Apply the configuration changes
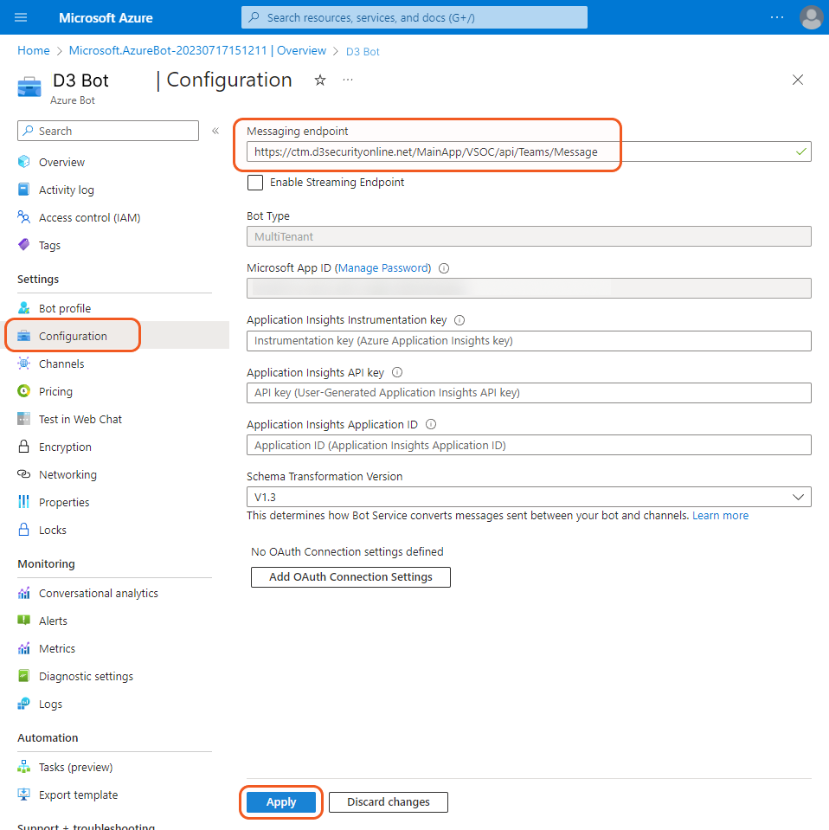The image size is (829, 830). pyautogui.click(x=281, y=802)
